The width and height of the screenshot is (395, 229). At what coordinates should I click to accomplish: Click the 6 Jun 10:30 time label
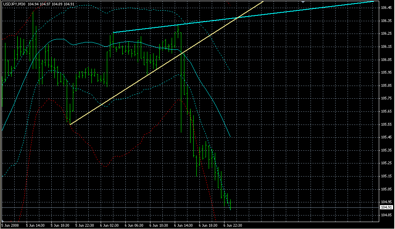pos(159,225)
